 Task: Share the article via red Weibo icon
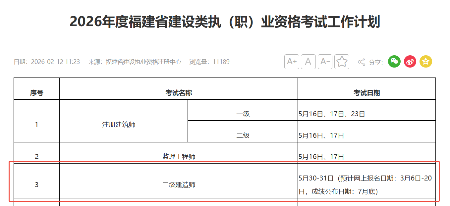click(410, 62)
